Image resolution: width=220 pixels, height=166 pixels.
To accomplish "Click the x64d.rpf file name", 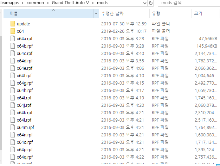I will (x=25, y=61).
